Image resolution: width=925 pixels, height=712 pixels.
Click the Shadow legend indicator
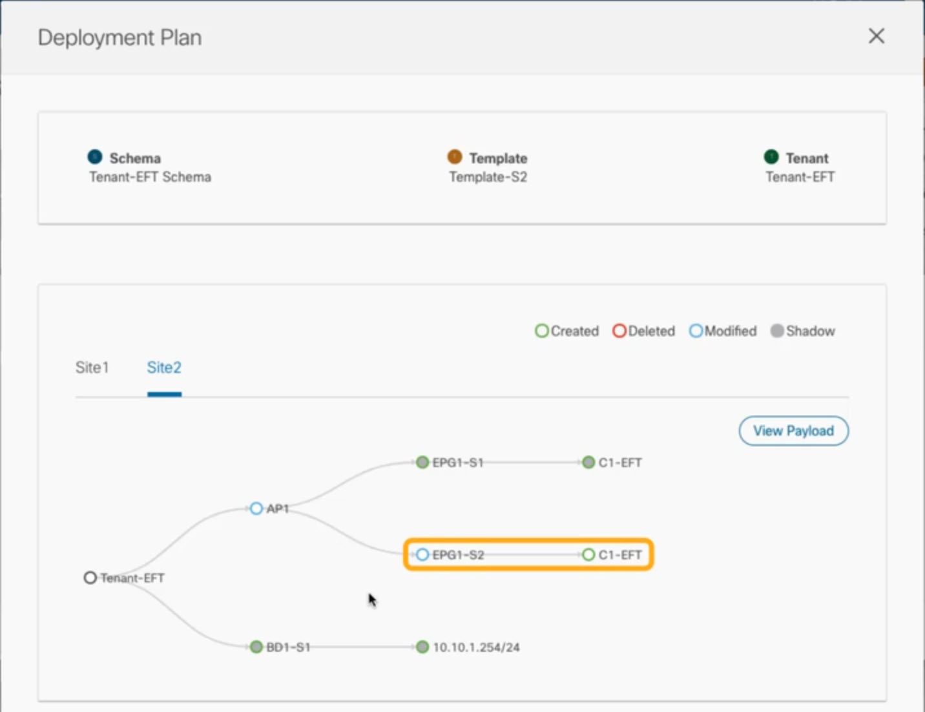point(777,331)
